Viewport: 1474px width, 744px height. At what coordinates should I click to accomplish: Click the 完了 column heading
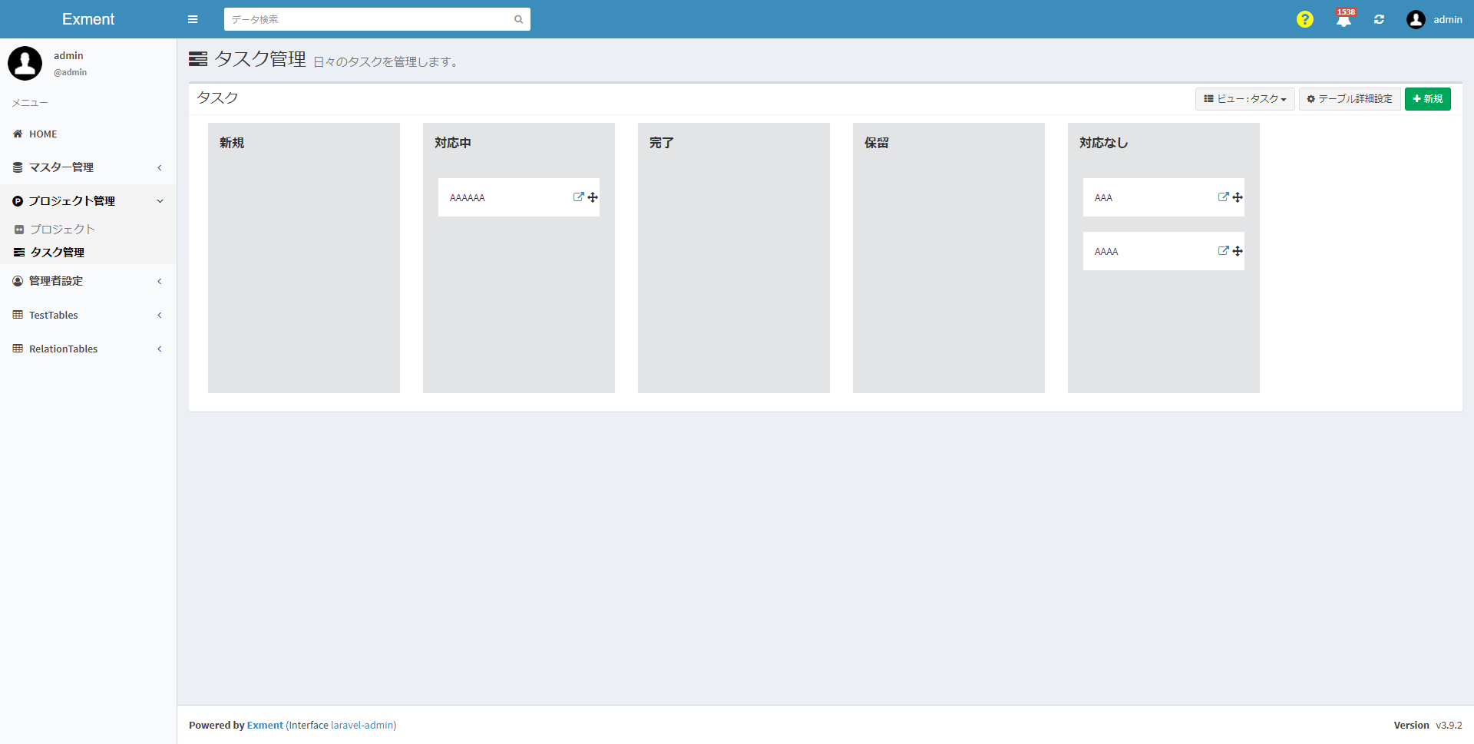coord(661,143)
